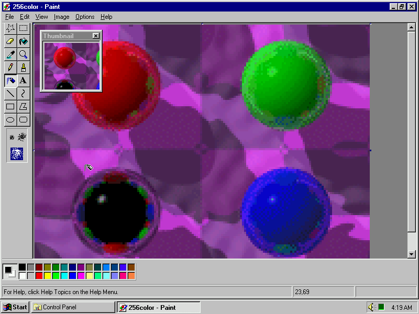
Task: Open the Help menu
Action: pyautogui.click(x=106, y=17)
